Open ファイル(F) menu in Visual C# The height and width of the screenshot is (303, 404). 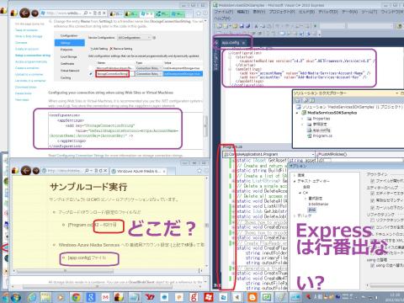pyautogui.click(x=224, y=12)
